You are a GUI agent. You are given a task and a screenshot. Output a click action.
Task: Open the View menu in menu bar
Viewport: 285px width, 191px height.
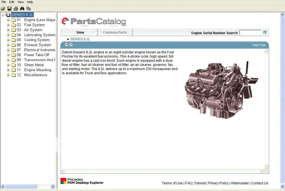(x=21, y=2)
